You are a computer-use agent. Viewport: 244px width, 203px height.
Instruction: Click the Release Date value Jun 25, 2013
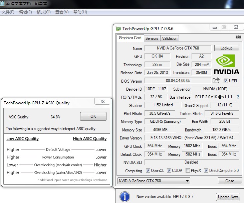(157, 73)
